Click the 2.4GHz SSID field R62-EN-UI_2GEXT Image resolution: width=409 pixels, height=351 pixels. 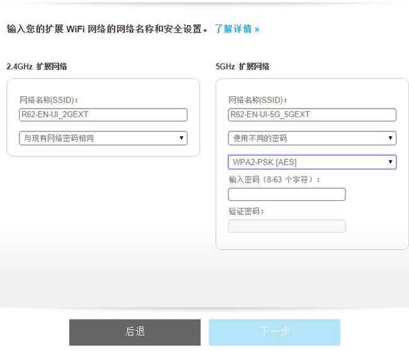click(x=103, y=115)
